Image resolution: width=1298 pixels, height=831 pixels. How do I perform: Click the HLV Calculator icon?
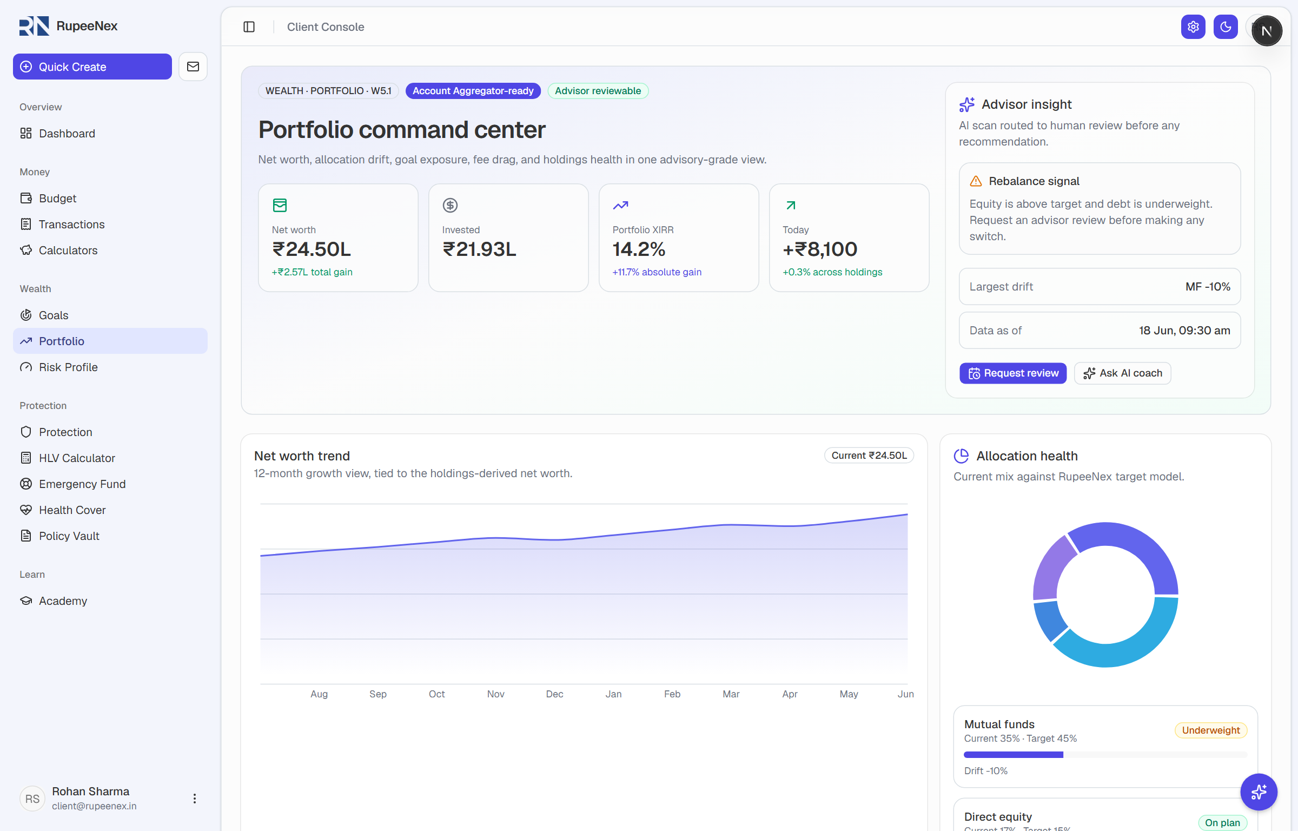pos(26,458)
